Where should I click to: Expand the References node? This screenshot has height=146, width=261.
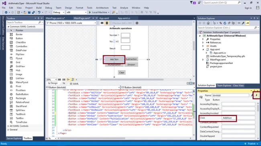(203, 43)
